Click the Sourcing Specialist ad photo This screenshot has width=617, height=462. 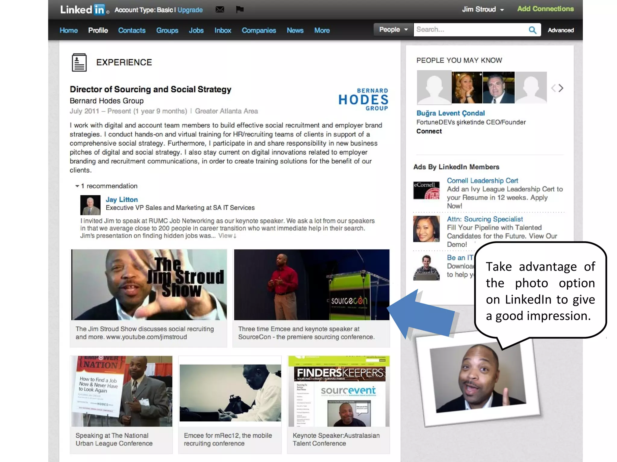click(x=426, y=229)
